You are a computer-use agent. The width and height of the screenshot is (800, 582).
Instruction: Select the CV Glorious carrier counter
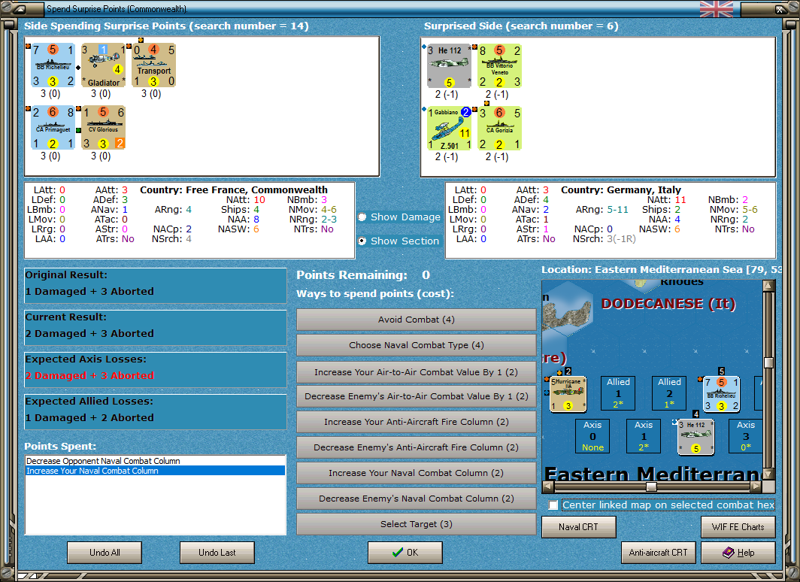(x=104, y=128)
